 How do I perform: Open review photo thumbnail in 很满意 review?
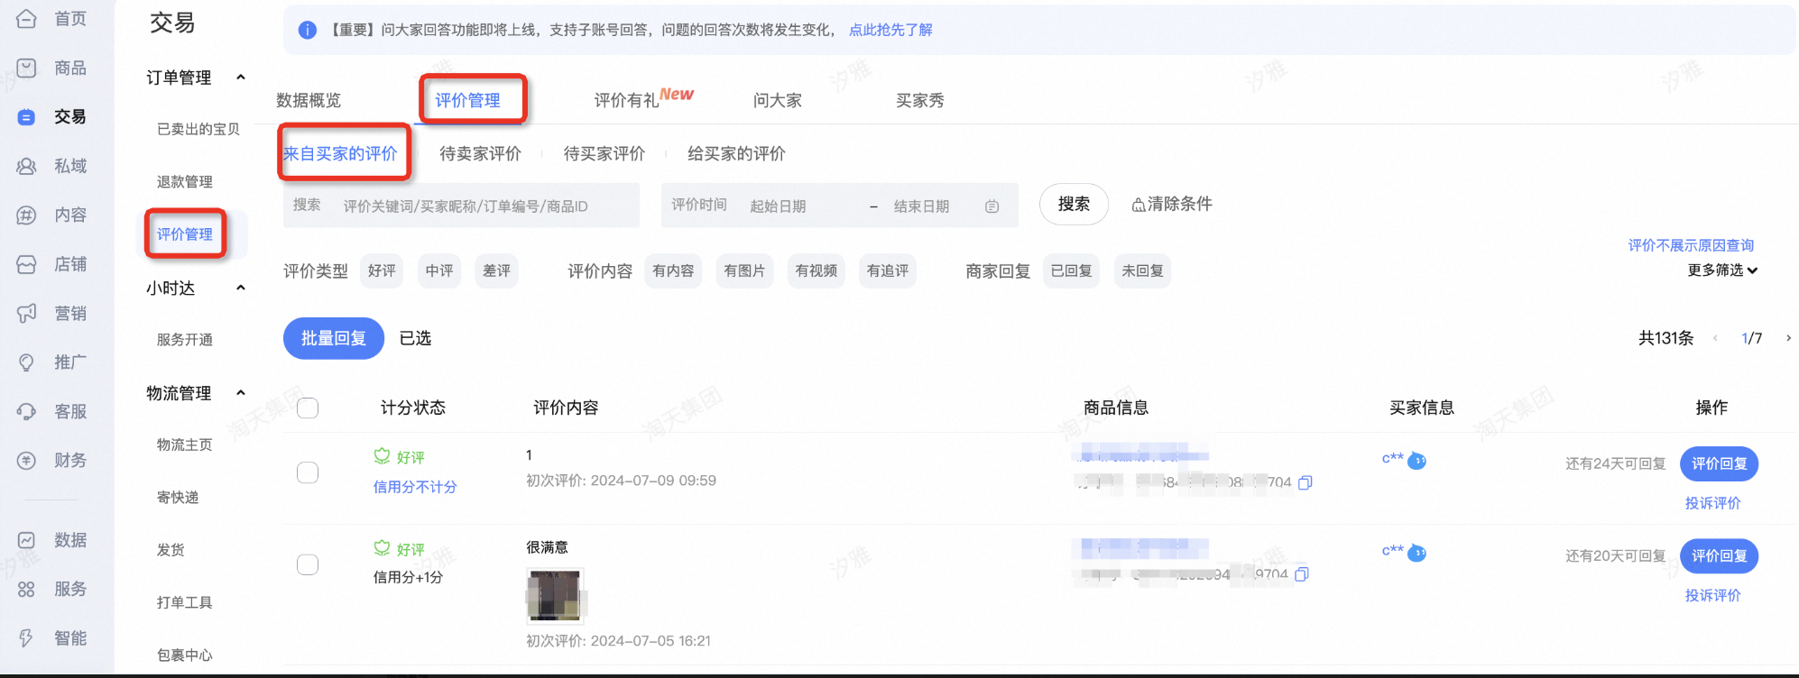(556, 596)
